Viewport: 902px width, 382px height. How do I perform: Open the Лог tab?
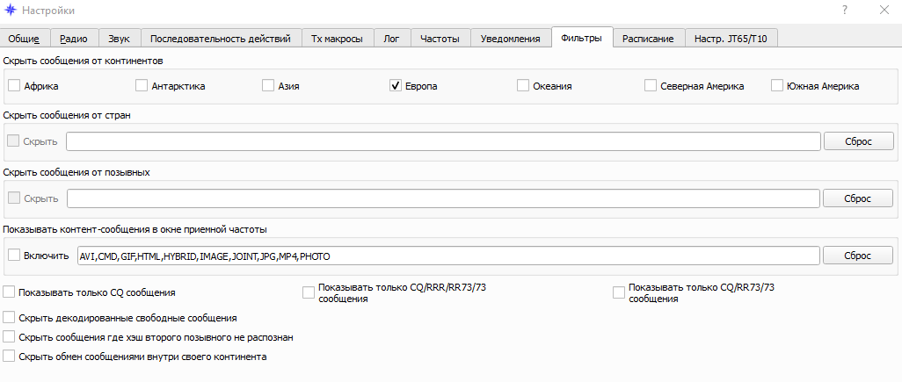pyautogui.click(x=392, y=39)
